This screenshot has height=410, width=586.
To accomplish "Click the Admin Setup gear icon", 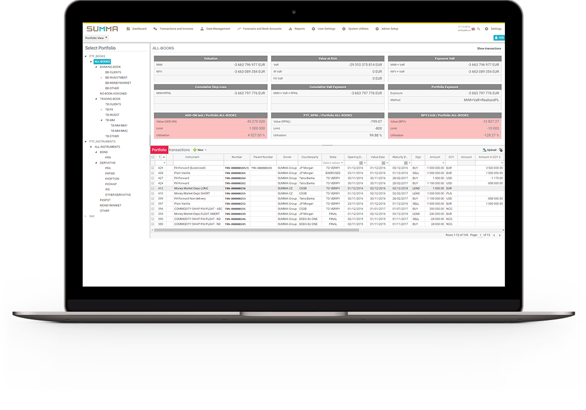I will coord(377,29).
